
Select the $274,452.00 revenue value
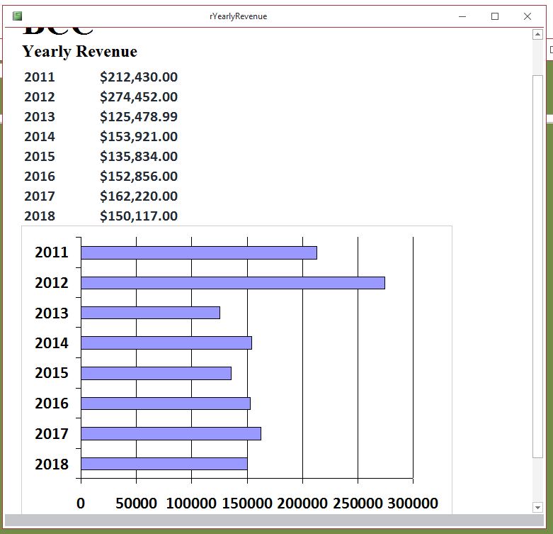139,96
